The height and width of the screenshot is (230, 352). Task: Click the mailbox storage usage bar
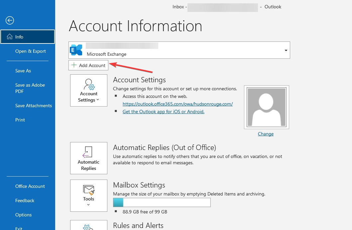pyautogui.click(x=162, y=202)
